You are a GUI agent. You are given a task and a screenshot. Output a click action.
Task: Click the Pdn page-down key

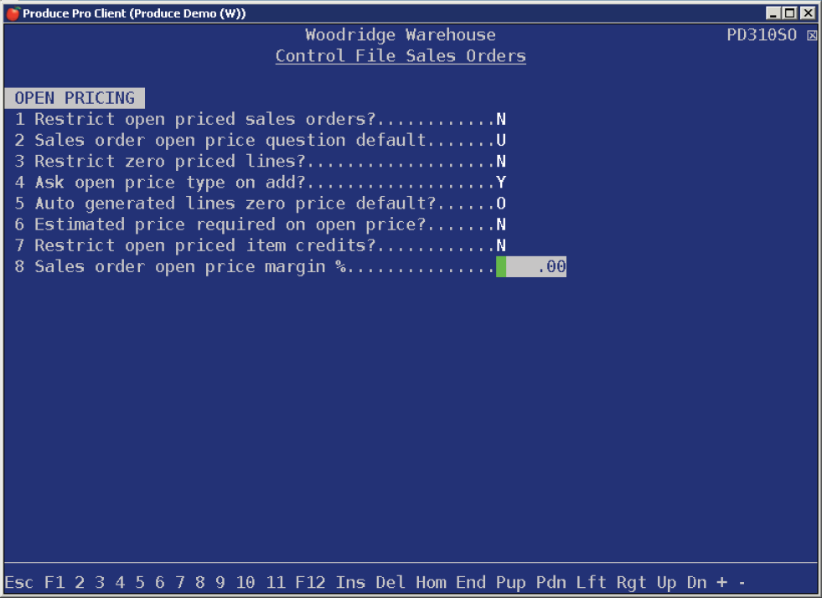[551, 582]
